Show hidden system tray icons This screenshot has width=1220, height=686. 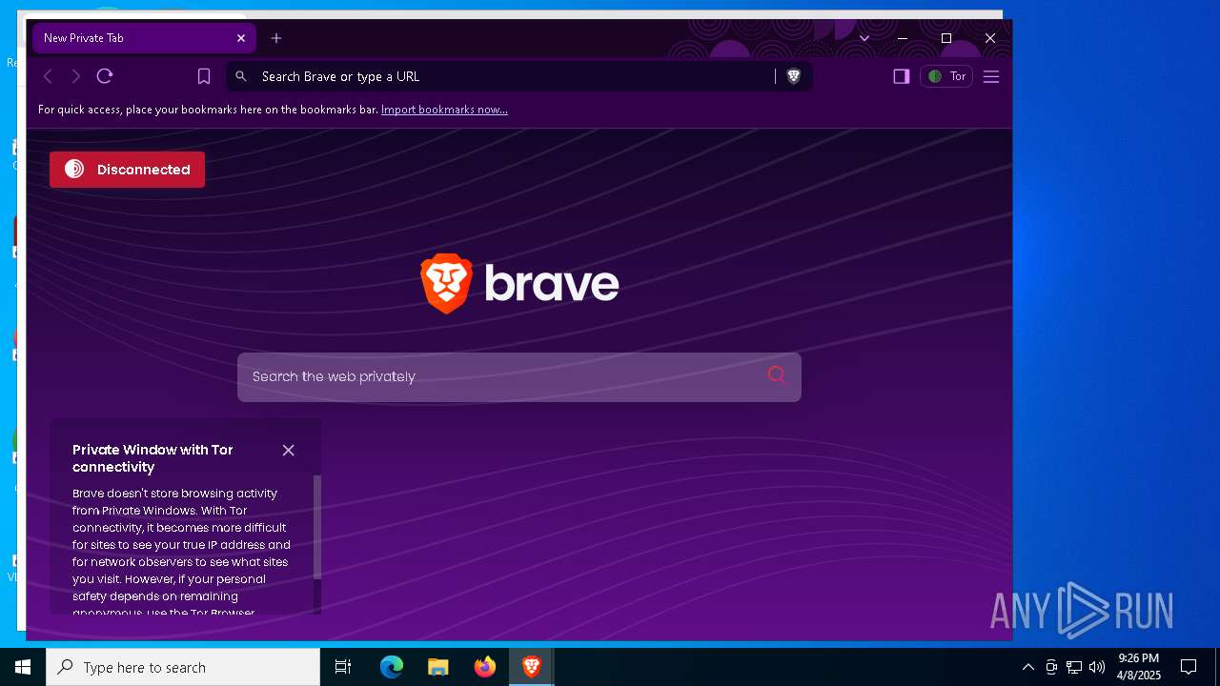tap(1028, 667)
